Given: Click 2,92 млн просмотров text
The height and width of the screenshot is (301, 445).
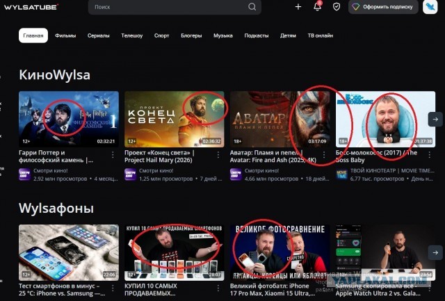Looking at the screenshot, I should [60, 179].
